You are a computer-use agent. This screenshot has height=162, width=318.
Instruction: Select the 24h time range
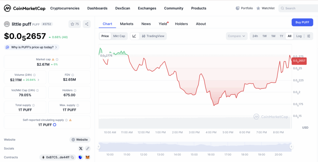[x=255, y=36]
